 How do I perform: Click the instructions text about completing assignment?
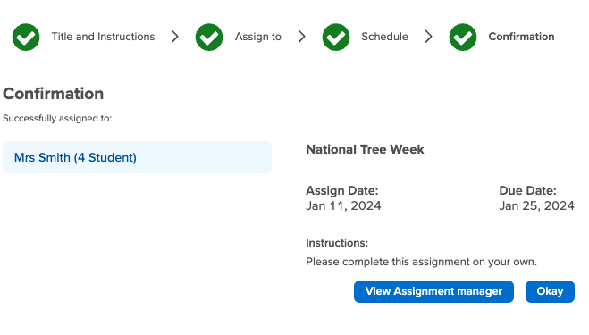(421, 262)
